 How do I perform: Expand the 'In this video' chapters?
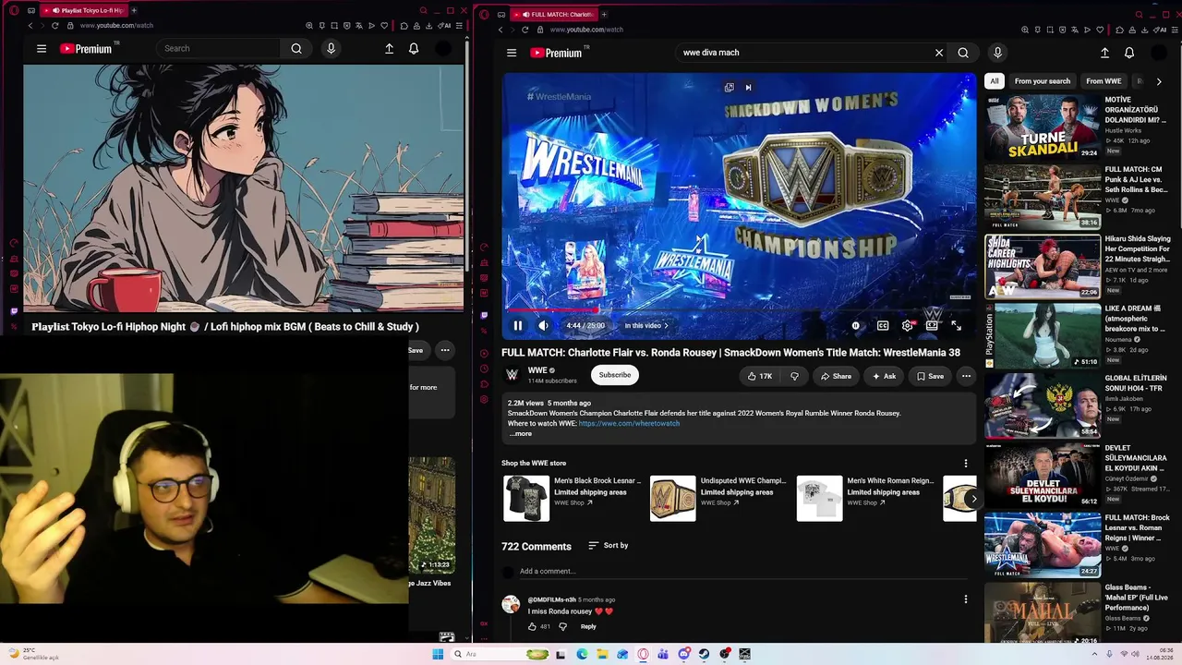coord(646,325)
